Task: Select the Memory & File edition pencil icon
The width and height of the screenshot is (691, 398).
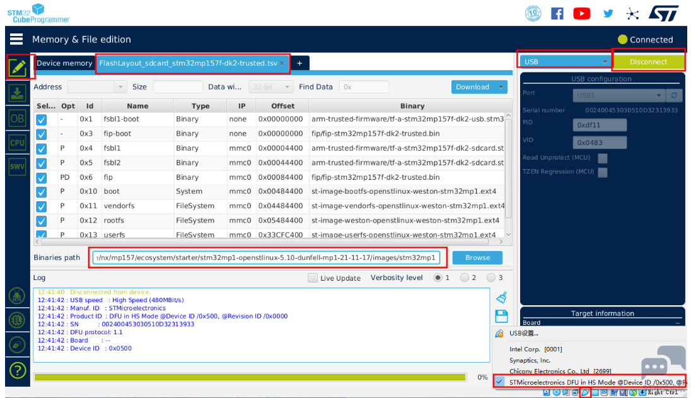Action: click(x=17, y=67)
